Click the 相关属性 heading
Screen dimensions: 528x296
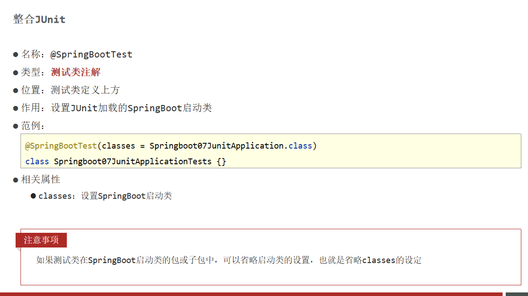41,179
